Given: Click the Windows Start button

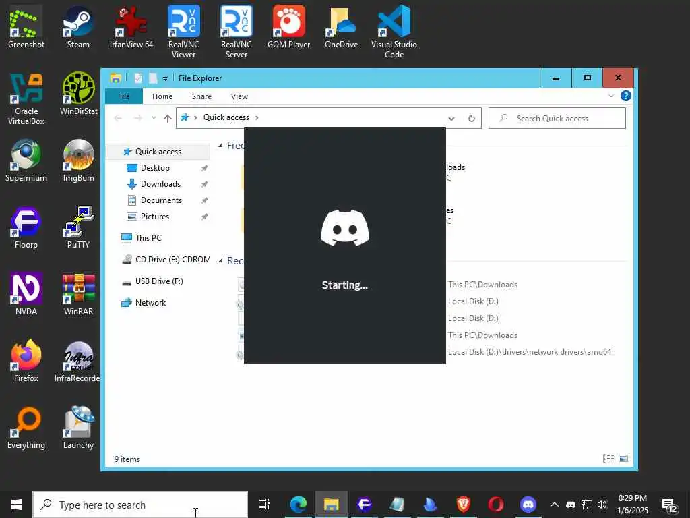Looking at the screenshot, I should pyautogui.click(x=16, y=505).
